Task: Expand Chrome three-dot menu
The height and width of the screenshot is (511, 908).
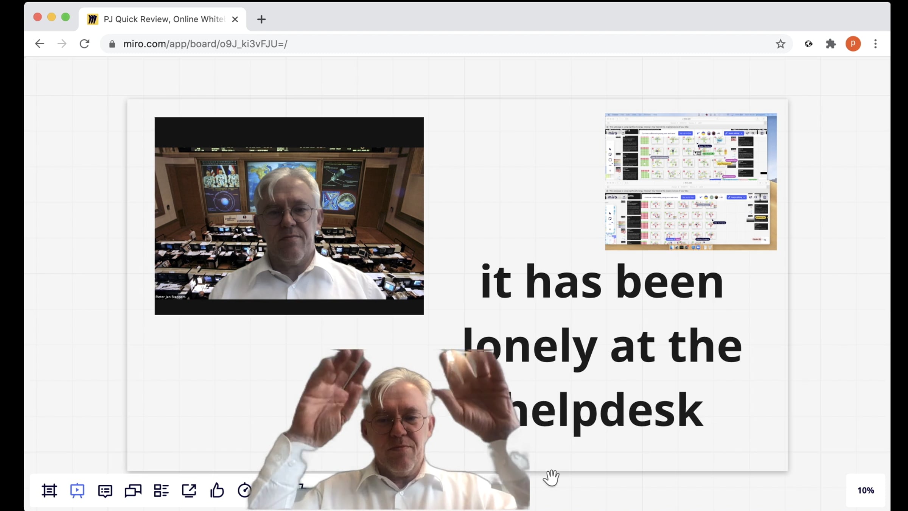Action: point(875,44)
